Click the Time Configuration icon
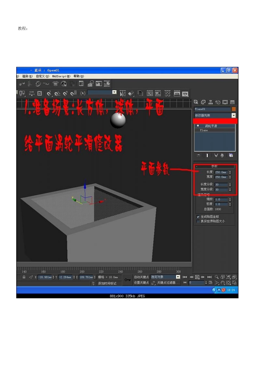271x384 pixels. click(x=211, y=283)
